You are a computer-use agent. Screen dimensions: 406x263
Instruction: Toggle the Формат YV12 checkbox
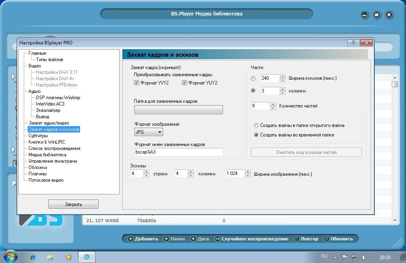136,83
